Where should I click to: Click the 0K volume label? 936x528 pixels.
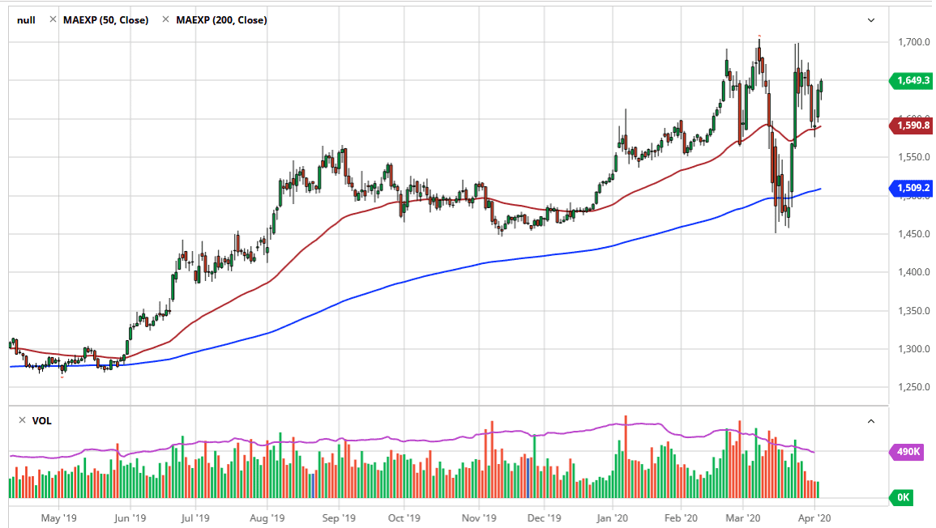coord(904,498)
